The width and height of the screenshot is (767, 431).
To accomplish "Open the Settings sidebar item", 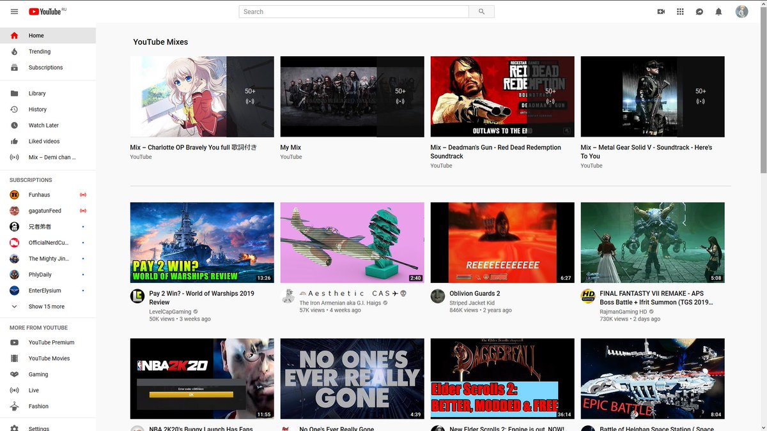I will [x=48, y=428].
